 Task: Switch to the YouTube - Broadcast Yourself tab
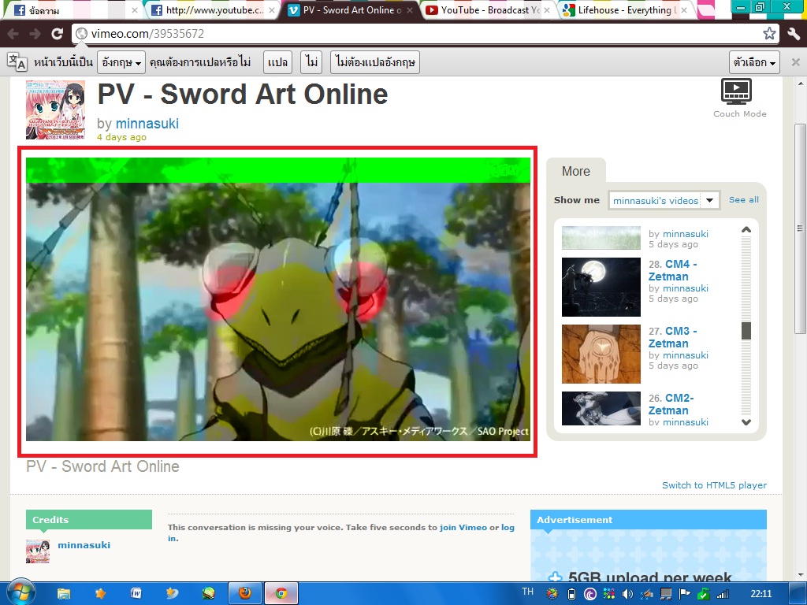(x=488, y=9)
